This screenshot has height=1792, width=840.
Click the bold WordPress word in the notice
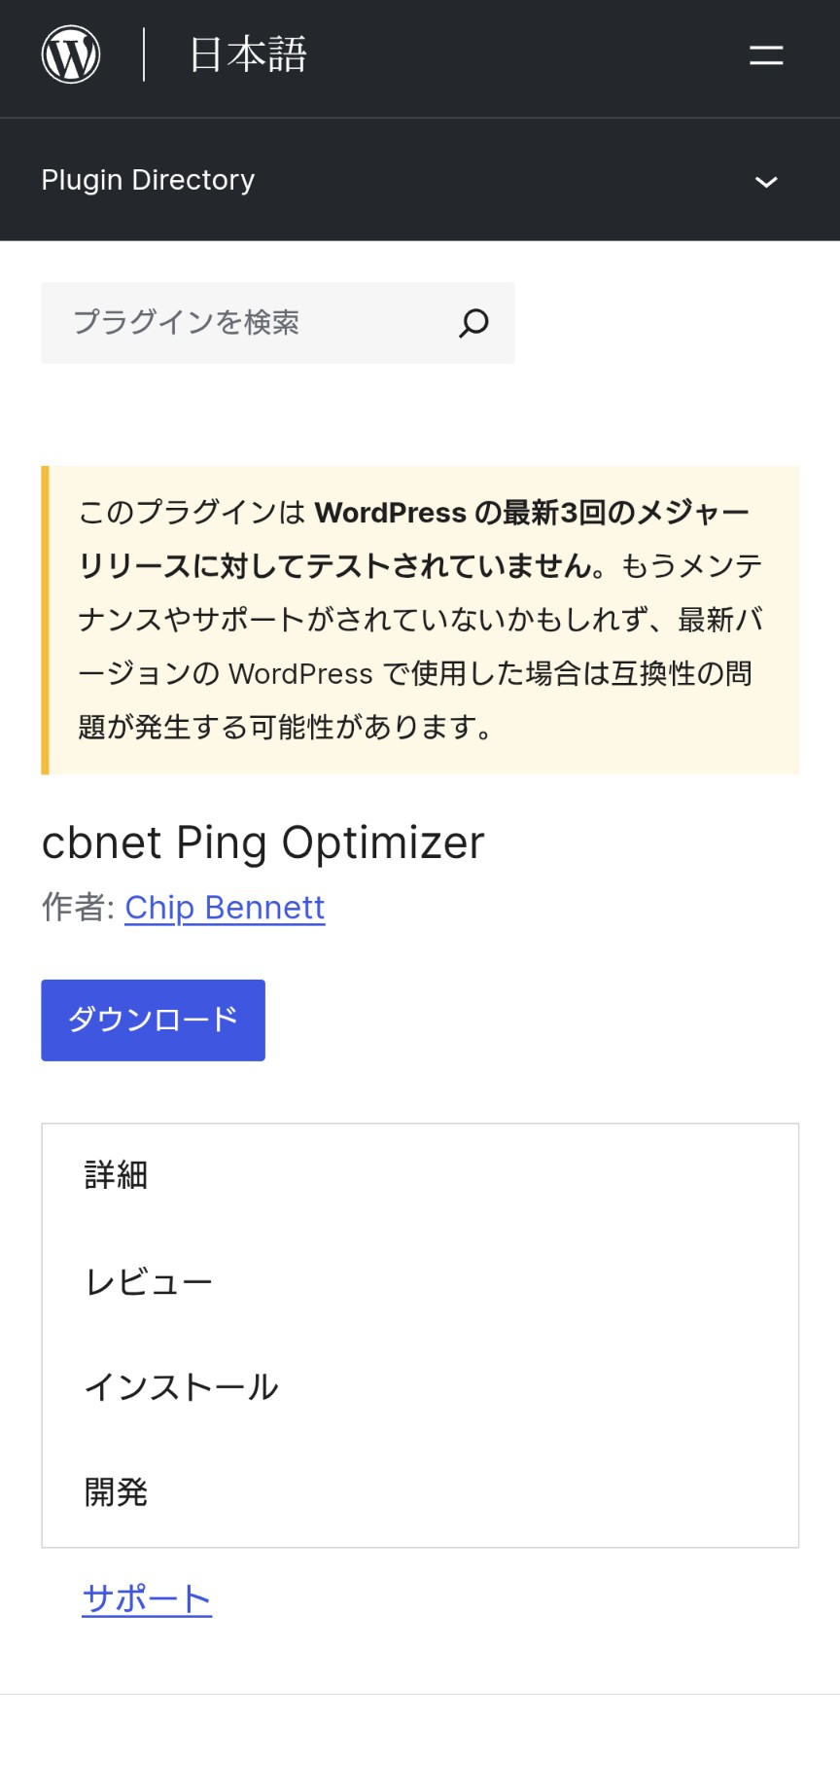tap(390, 513)
